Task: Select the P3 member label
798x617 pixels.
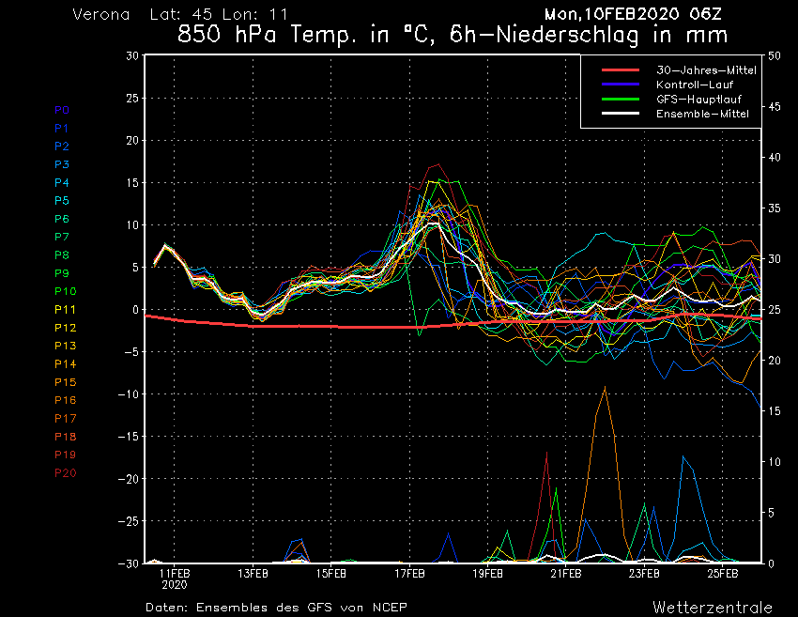Action: (x=62, y=164)
